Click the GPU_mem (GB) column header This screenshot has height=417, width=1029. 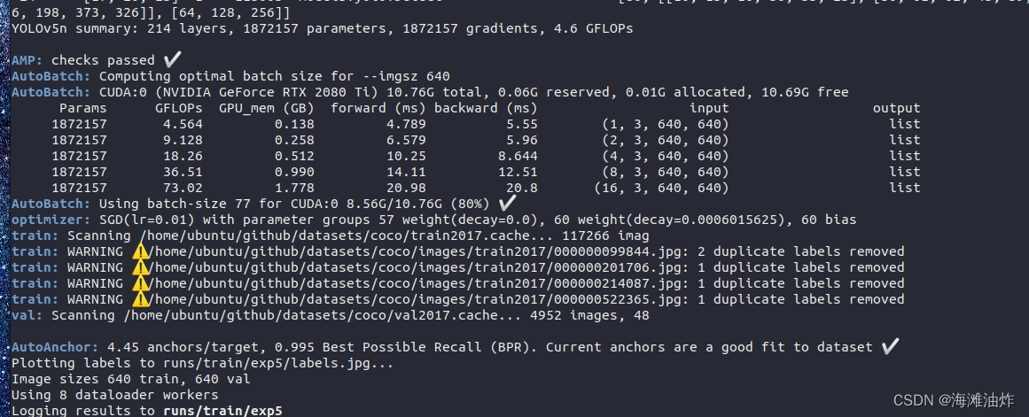(x=267, y=108)
